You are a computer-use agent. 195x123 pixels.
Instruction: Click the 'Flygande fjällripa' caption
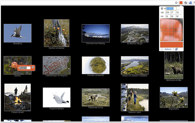click(x=57, y=109)
